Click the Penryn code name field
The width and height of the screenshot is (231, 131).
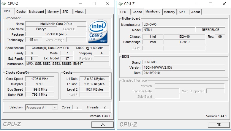pyautogui.click(x=41, y=29)
